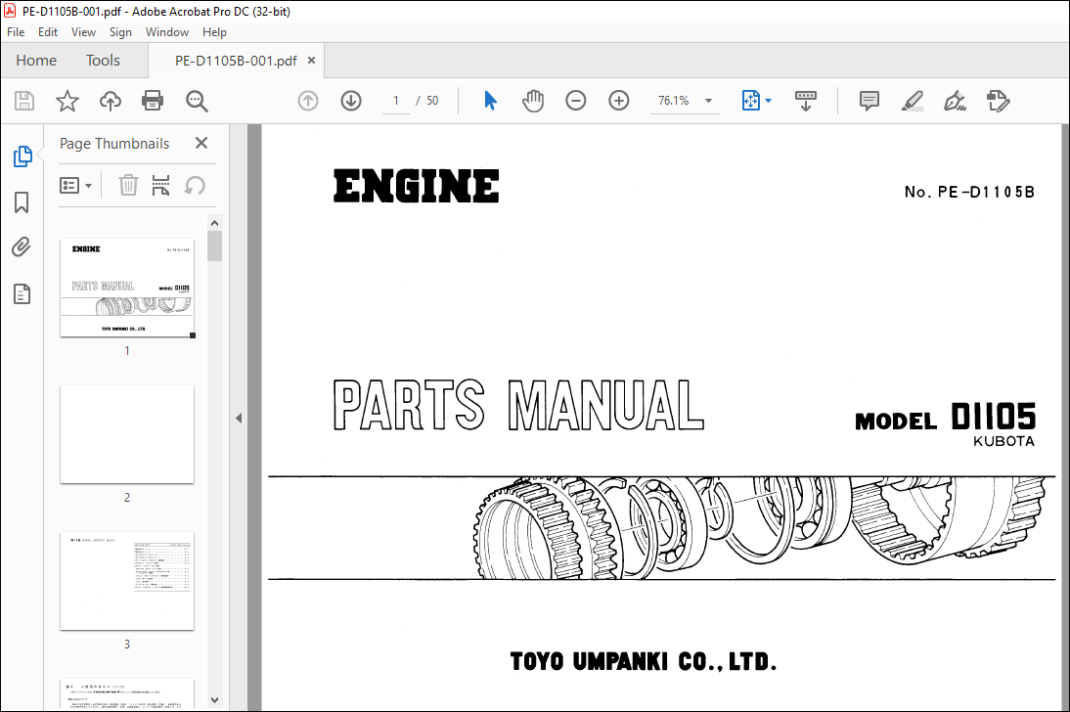Click the 76.1% zoom value field

[x=674, y=101]
